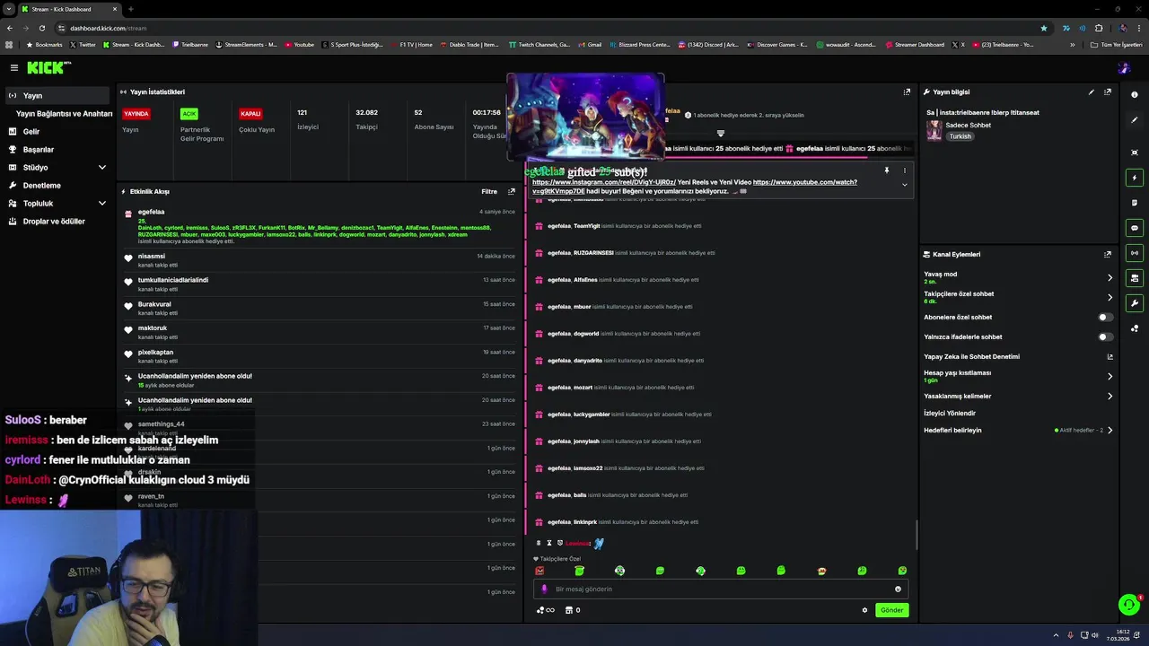Click the stream category thumbnail in Yayın bilgisi

pyautogui.click(x=934, y=131)
